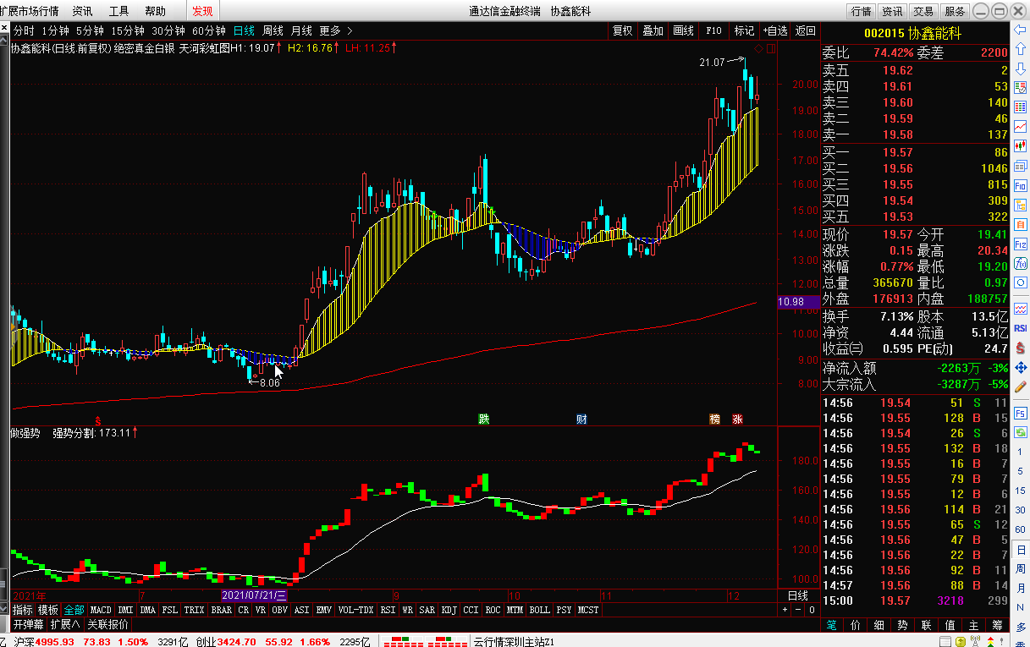Open the 叠加 overlay option
Screen dimensions: 1030x647
click(x=653, y=30)
